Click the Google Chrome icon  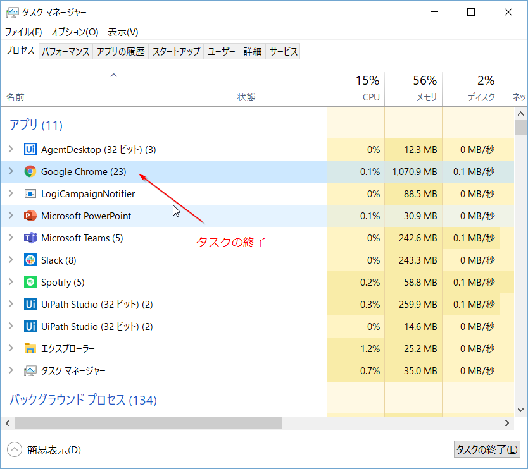pyautogui.click(x=30, y=171)
